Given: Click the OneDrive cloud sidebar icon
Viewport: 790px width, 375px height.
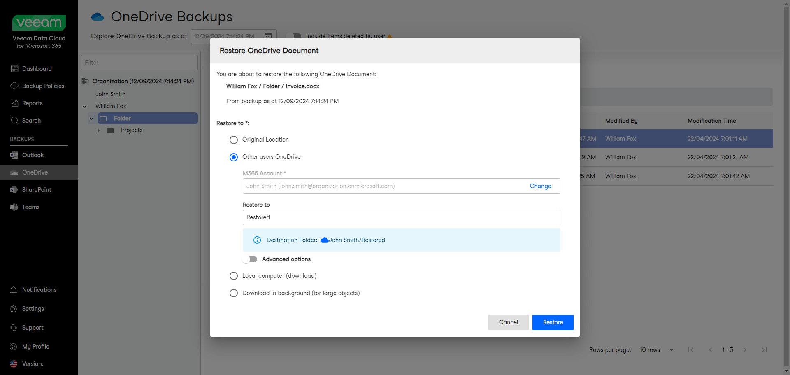Looking at the screenshot, I should click(14, 172).
